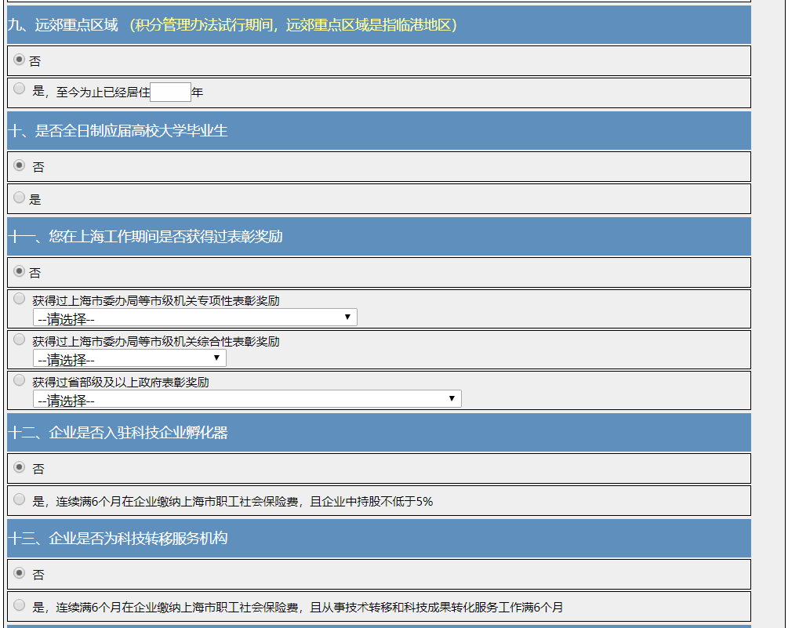The width and height of the screenshot is (799, 628).
Task: Select 否 for 入驻科技企业孵化器 question
Action: [20, 467]
